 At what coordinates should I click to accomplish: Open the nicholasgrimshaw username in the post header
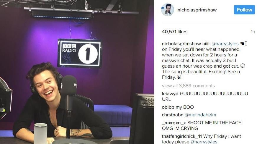point(197,10)
